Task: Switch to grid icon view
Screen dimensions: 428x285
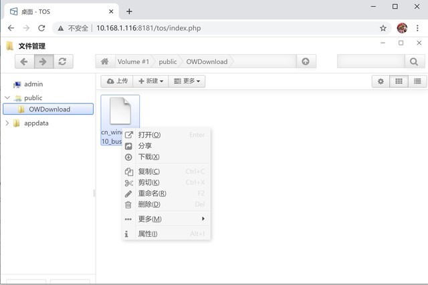Action: point(399,81)
